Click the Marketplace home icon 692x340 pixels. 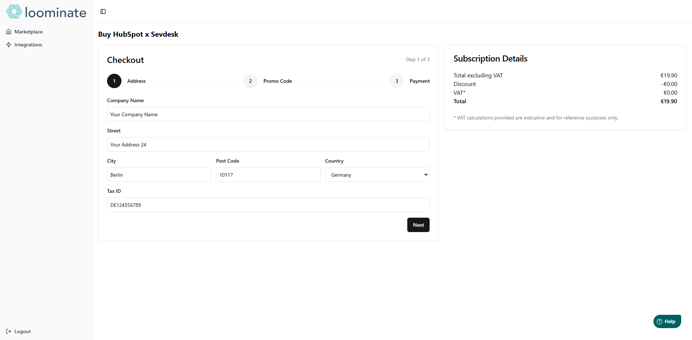click(9, 32)
